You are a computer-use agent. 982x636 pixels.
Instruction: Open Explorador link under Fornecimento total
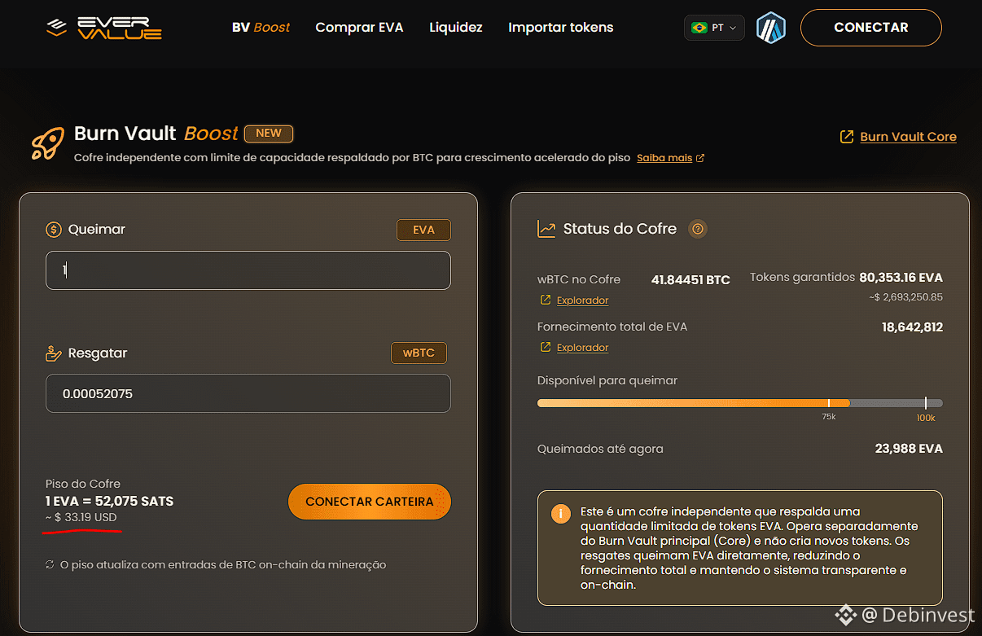(x=582, y=348)
